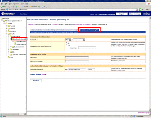Screen dimensions: 151x118
Task: Select No for Portalworks linkage
Action: click(x=66, y=43)
